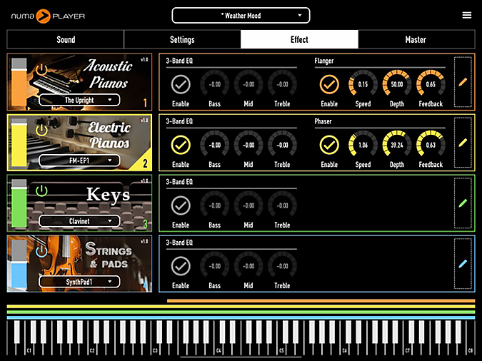Click Phaser Depth knob showing 39.24
The image size is (482, 361).
pos(397,145)
